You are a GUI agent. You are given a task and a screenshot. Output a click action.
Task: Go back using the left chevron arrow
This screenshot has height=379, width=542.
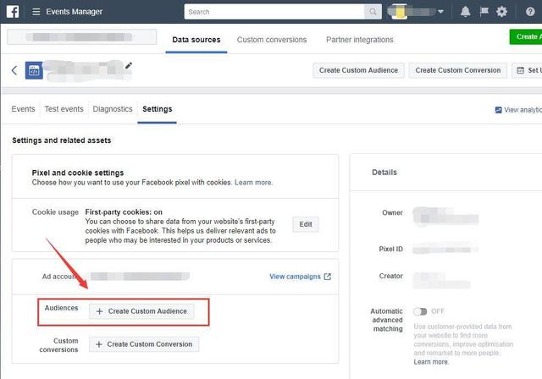(x=14, y=70)
